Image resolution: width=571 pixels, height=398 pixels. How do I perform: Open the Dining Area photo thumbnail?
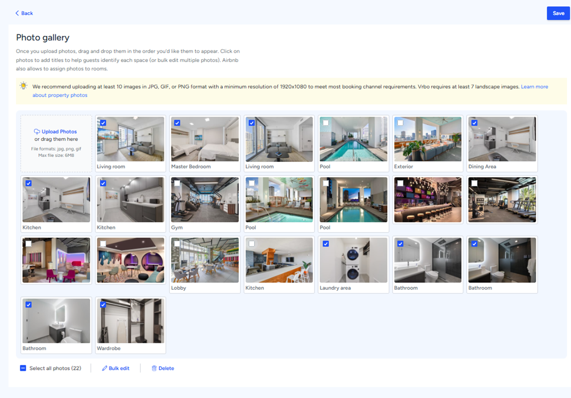pos(502,139)
